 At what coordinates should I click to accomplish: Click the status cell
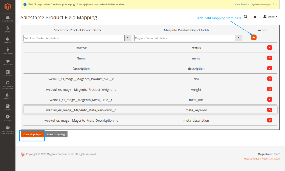(196, 48)
